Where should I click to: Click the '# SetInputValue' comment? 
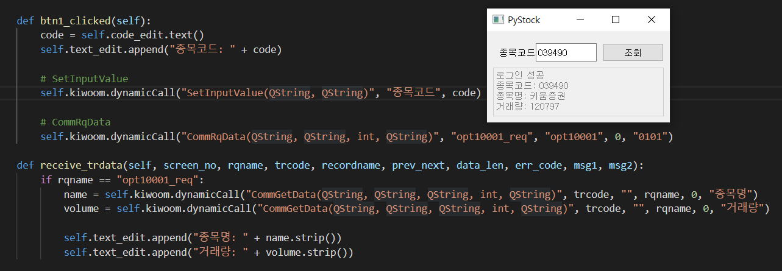(x=84, y=79)
